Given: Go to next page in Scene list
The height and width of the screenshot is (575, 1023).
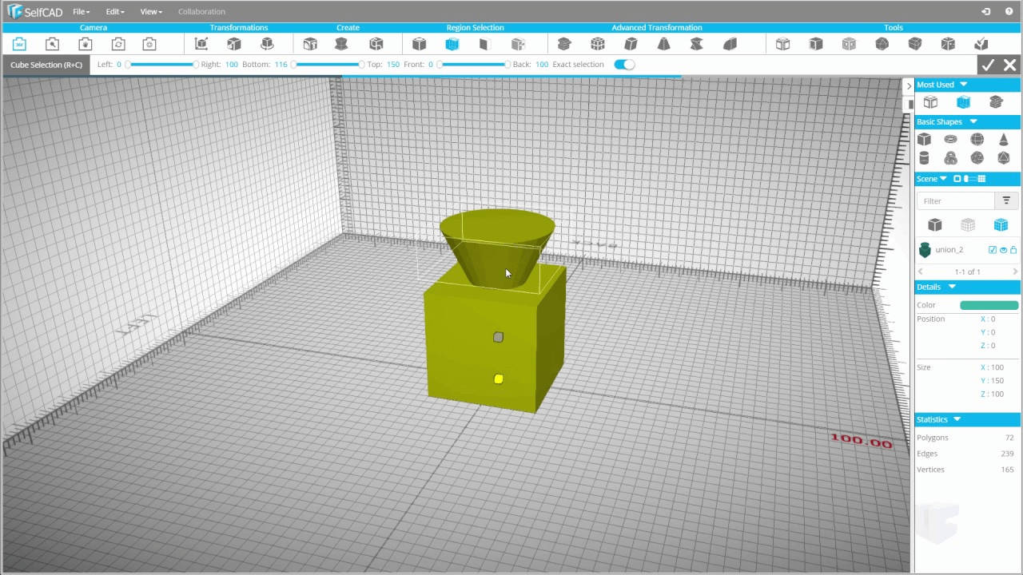Looking at the screenshot, I should [x=1015, y=272].
